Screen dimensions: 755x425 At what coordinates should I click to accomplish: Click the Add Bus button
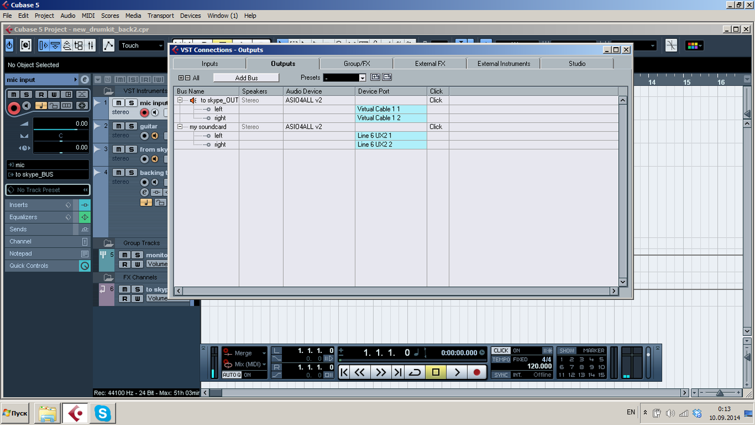pyautogui.click(x=245, y=77)
